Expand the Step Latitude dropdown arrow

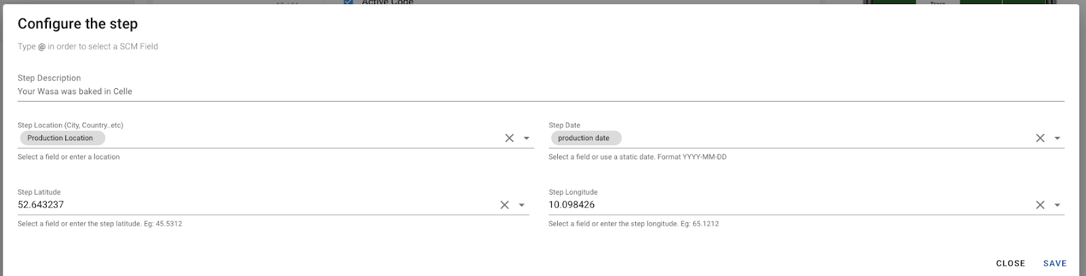[x=522, y=205]
